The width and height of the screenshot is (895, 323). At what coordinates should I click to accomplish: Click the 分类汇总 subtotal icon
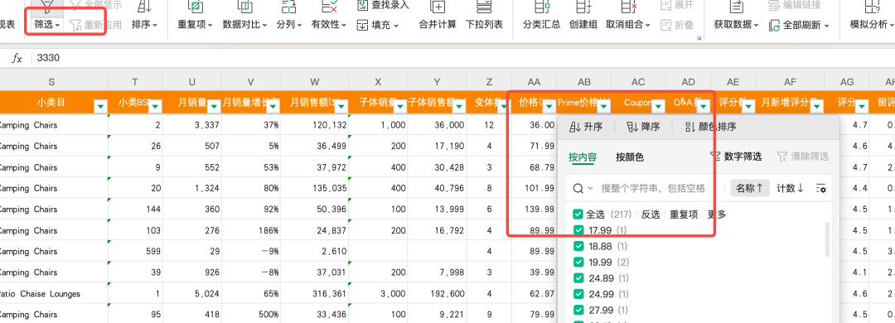point(541,7)
